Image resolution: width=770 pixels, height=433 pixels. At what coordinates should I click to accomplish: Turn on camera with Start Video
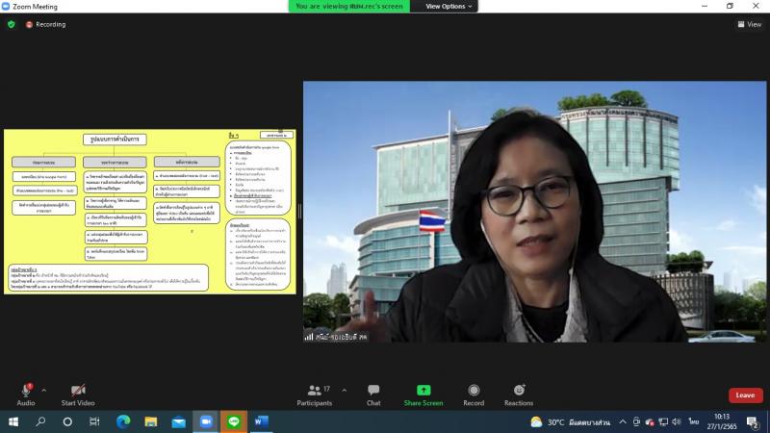(x=78, y=395)
